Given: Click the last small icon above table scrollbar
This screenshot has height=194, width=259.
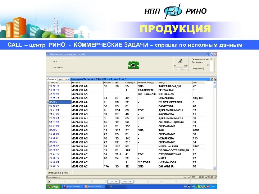Looking at the screenshot, I should click(215, 79).
